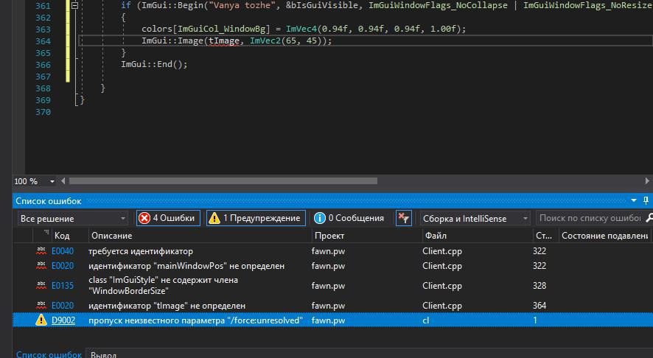
Task: Click the error icon on the E0135 row
Action: pos(41,286)
